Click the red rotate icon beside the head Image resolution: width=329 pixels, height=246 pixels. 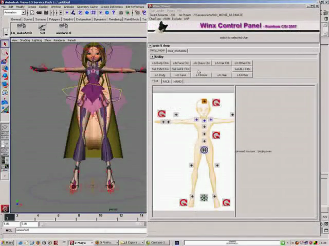216,102
